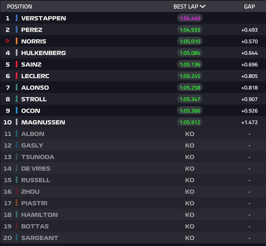Click Ocon's +0.926 gap value
Image resolution: width=266 pixels, height=246 pixels.
click(x=249, y=111)
